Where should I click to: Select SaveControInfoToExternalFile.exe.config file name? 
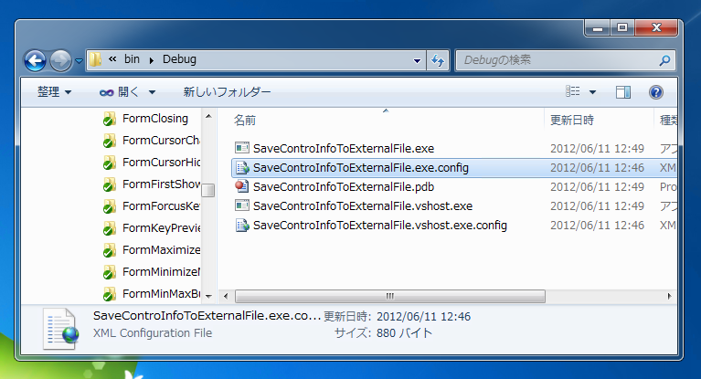click(361, 168)
